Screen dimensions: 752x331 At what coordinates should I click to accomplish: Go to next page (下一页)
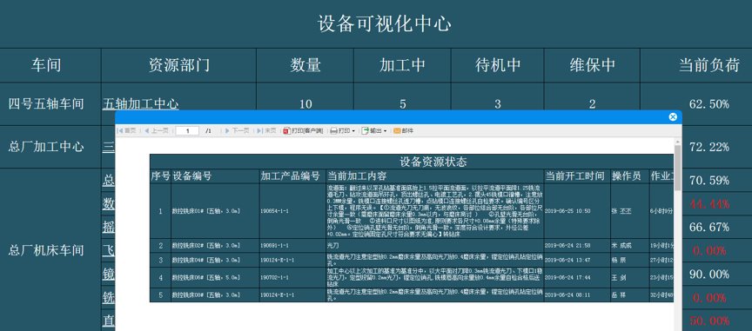click(237, 130)
